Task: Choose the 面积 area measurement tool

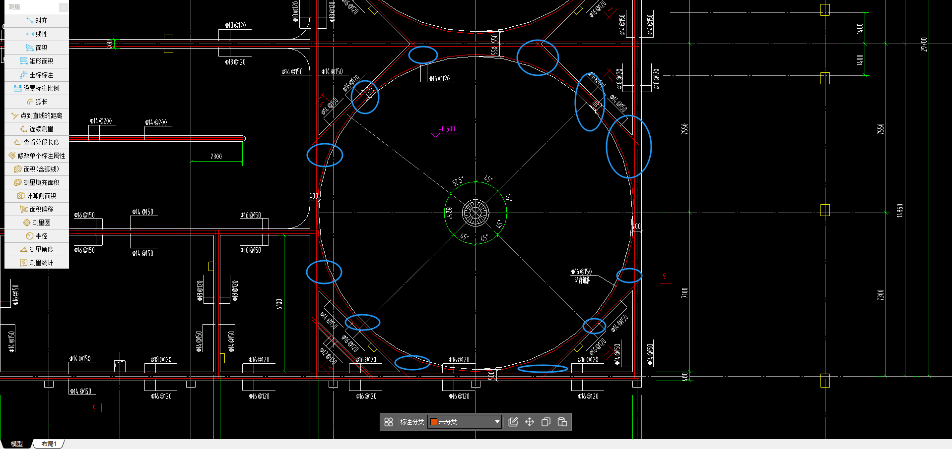Action: pyautogui.click(x=37, y=48)
